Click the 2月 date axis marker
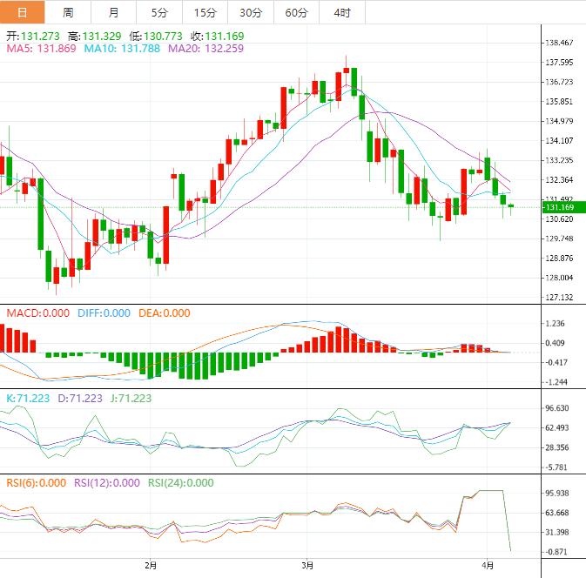Screen dimensions: 586x578 click(151, 566)
